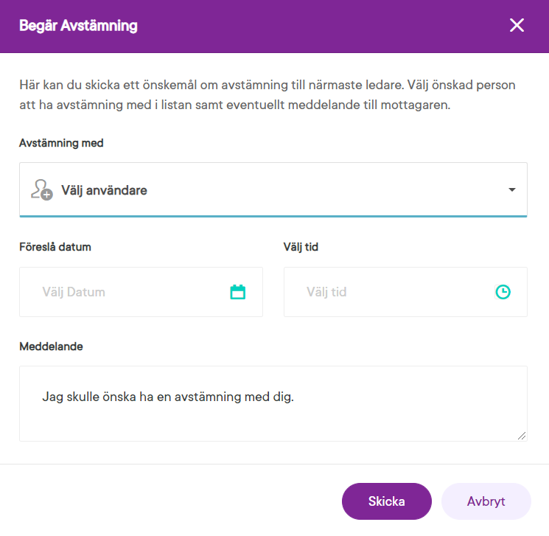Click the empty footer area left of Skicka

point(169,501)
